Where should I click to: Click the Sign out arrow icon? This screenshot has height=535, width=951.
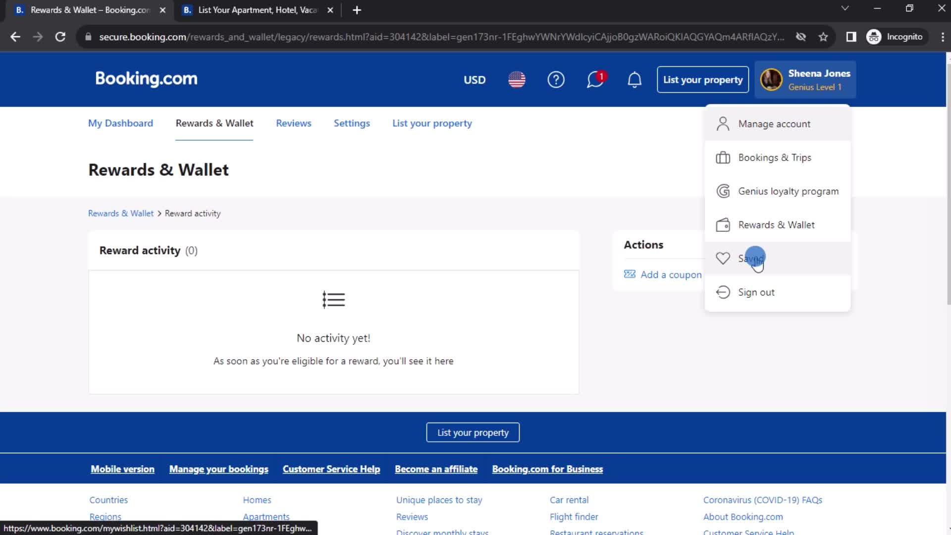click(x=723, y=292)
